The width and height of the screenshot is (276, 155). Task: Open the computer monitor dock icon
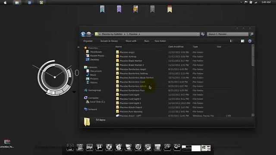(x=89, y=147)
